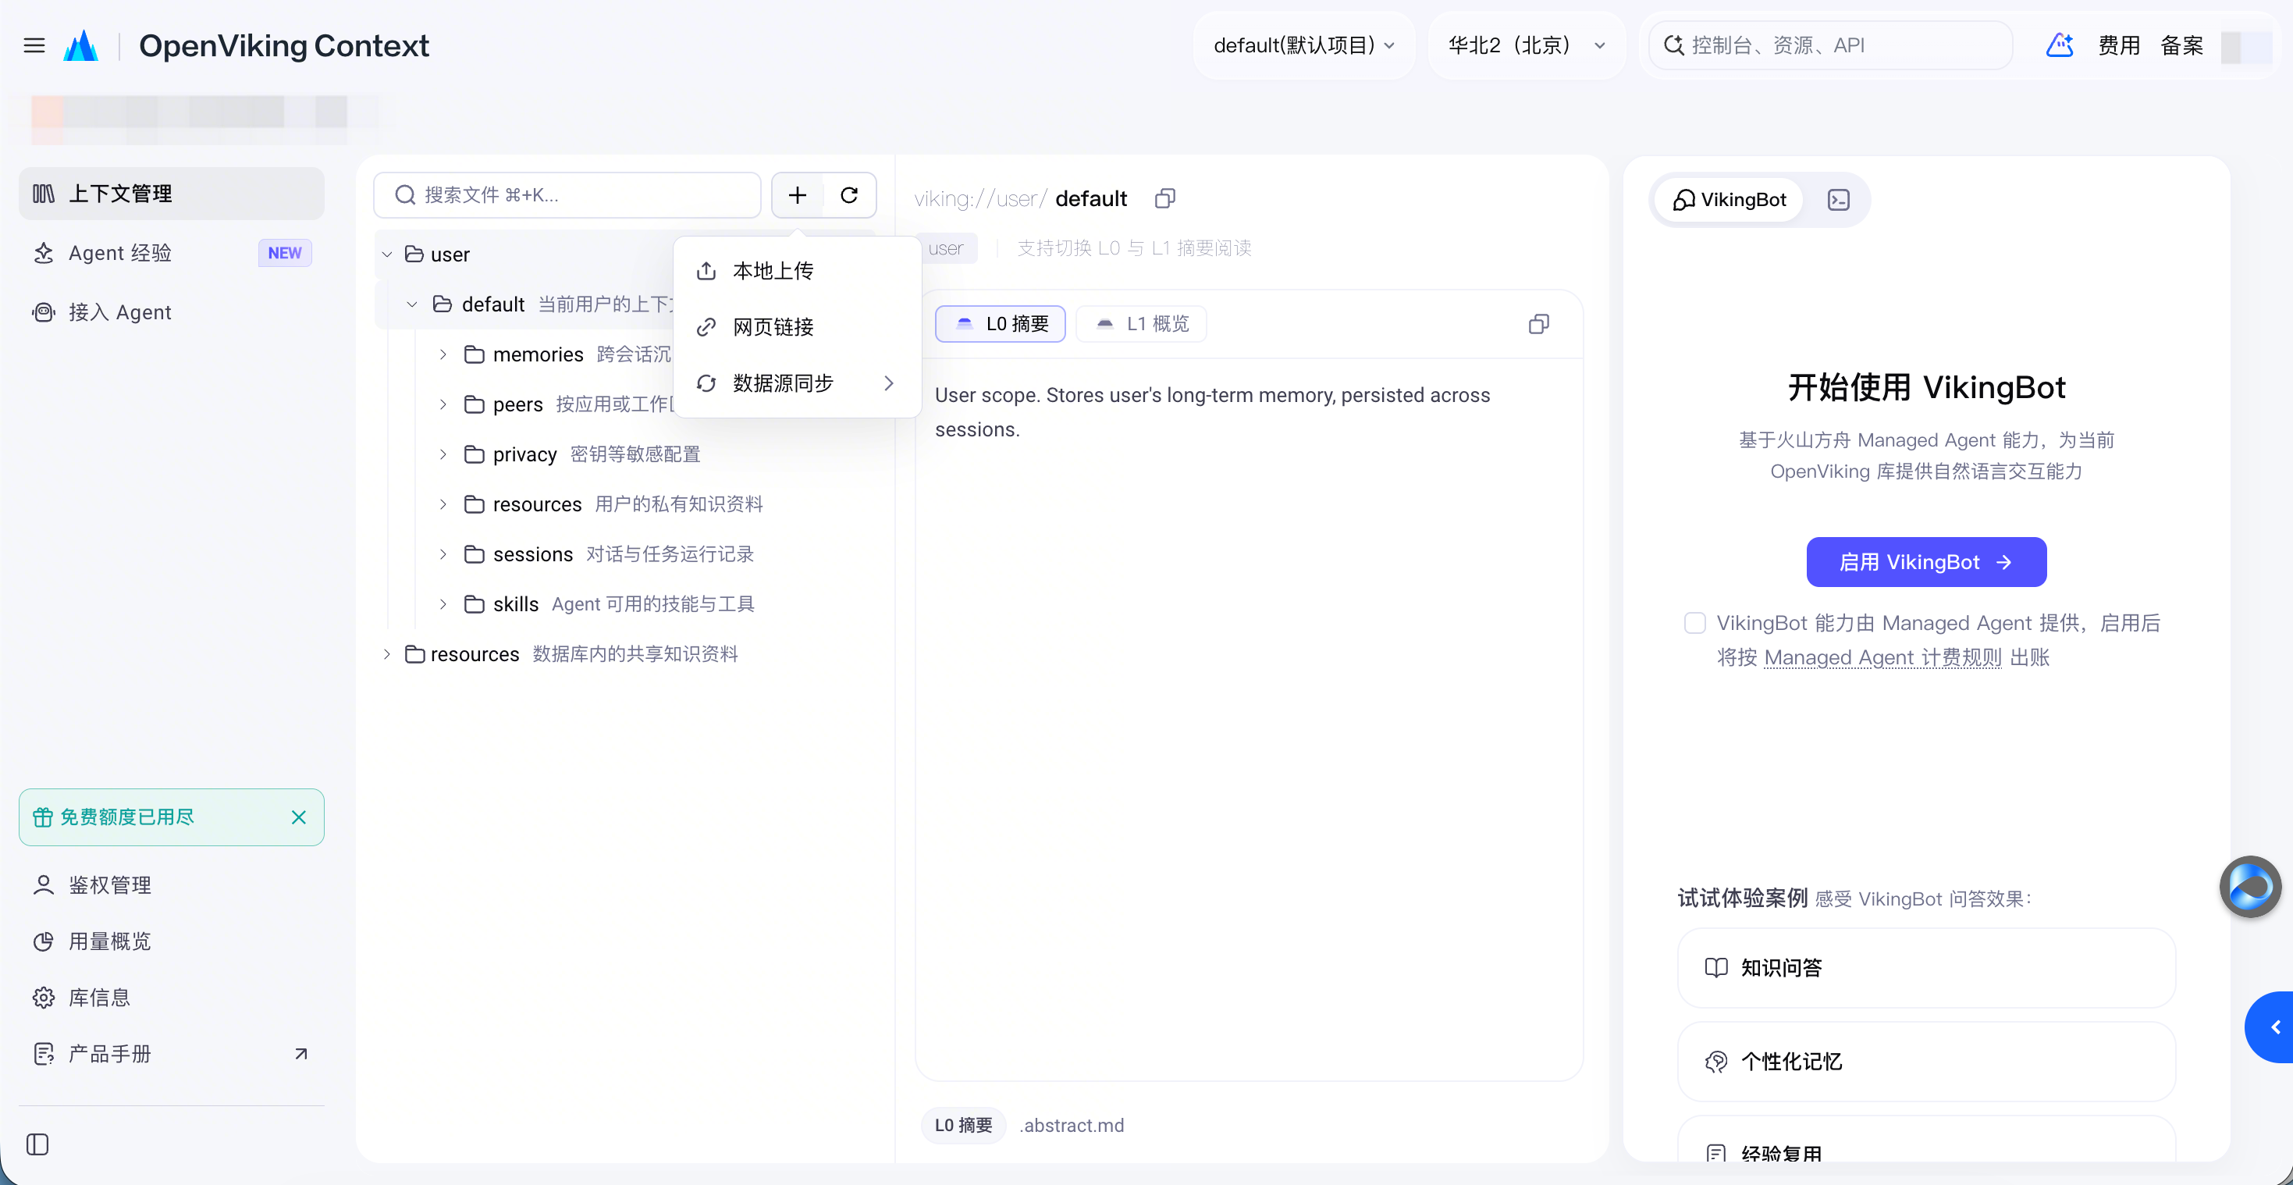Click the NEW badge on Agent 经验

point(285,253)
